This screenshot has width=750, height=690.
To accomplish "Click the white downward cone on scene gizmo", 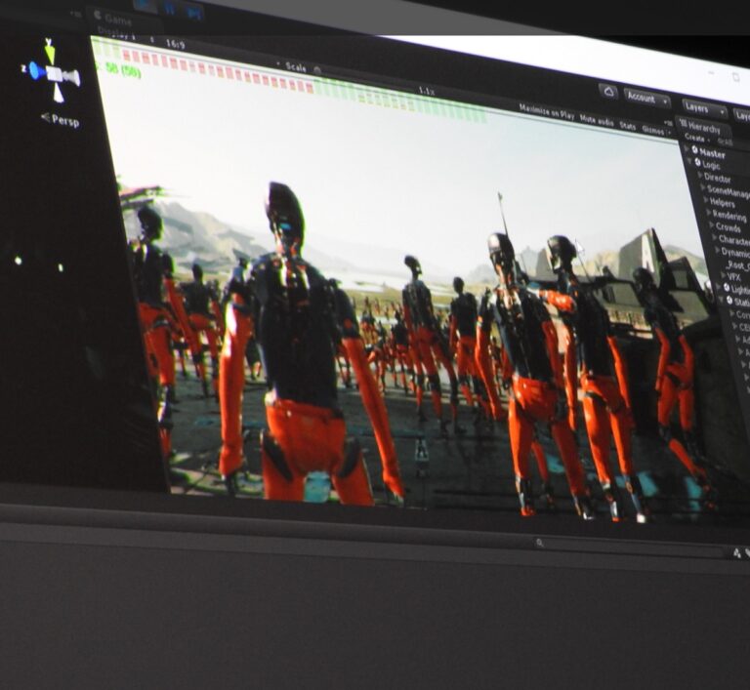I will point(58,94).
